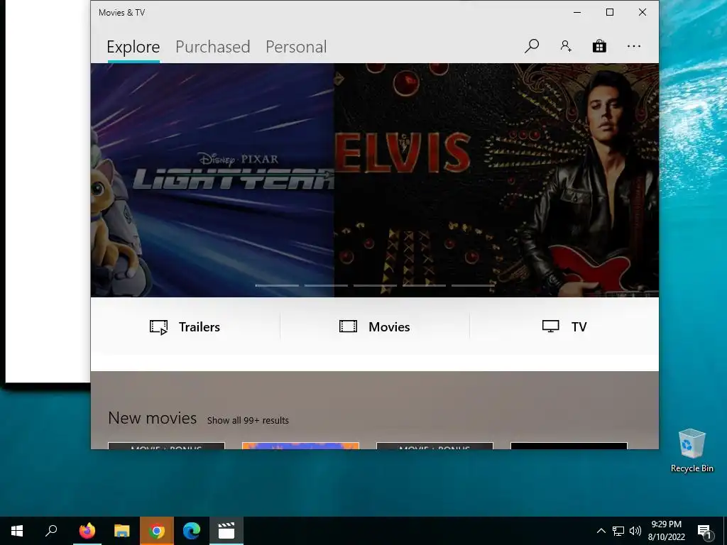The image size is (727, 545).
Task: Open the Windows Start menu
Action: 17,531
